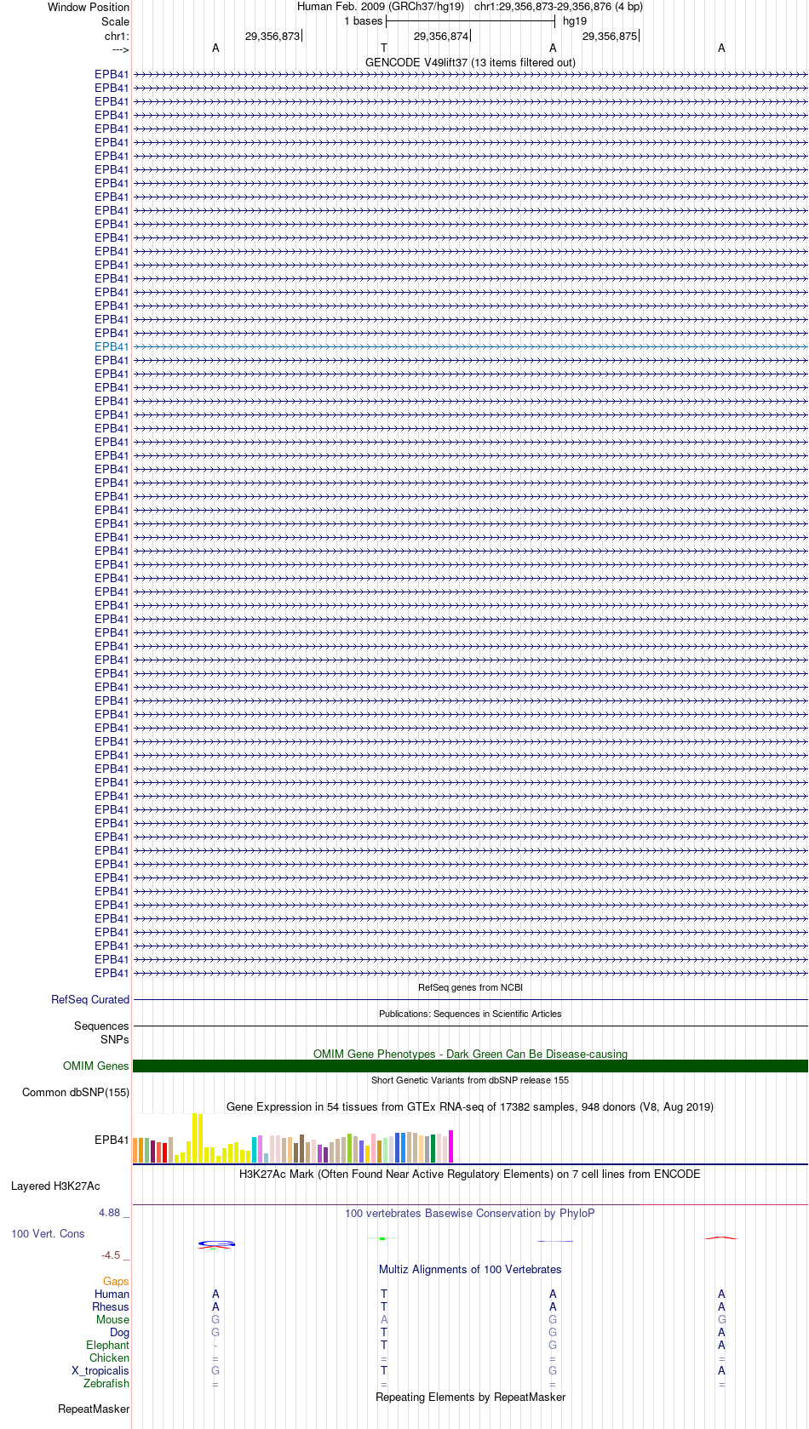Viewport: 809px width, 1429px height.
Task: Click the light-blue highlighted EPB41 transcript label
Action: [x=112, y=346]
